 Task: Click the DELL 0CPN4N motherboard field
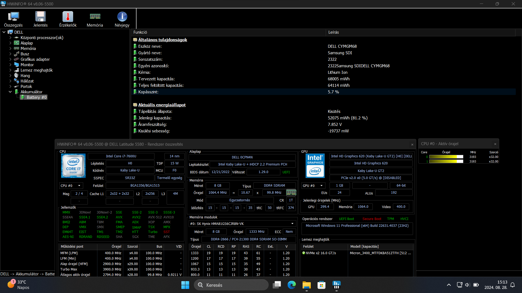coord(242,157)
